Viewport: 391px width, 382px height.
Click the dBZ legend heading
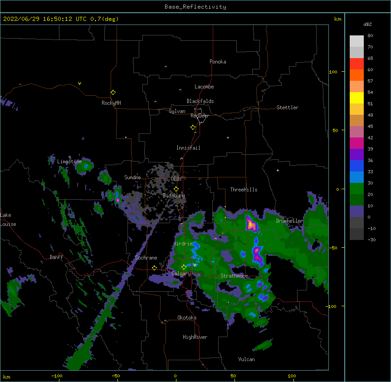click(x=367, y=24)
